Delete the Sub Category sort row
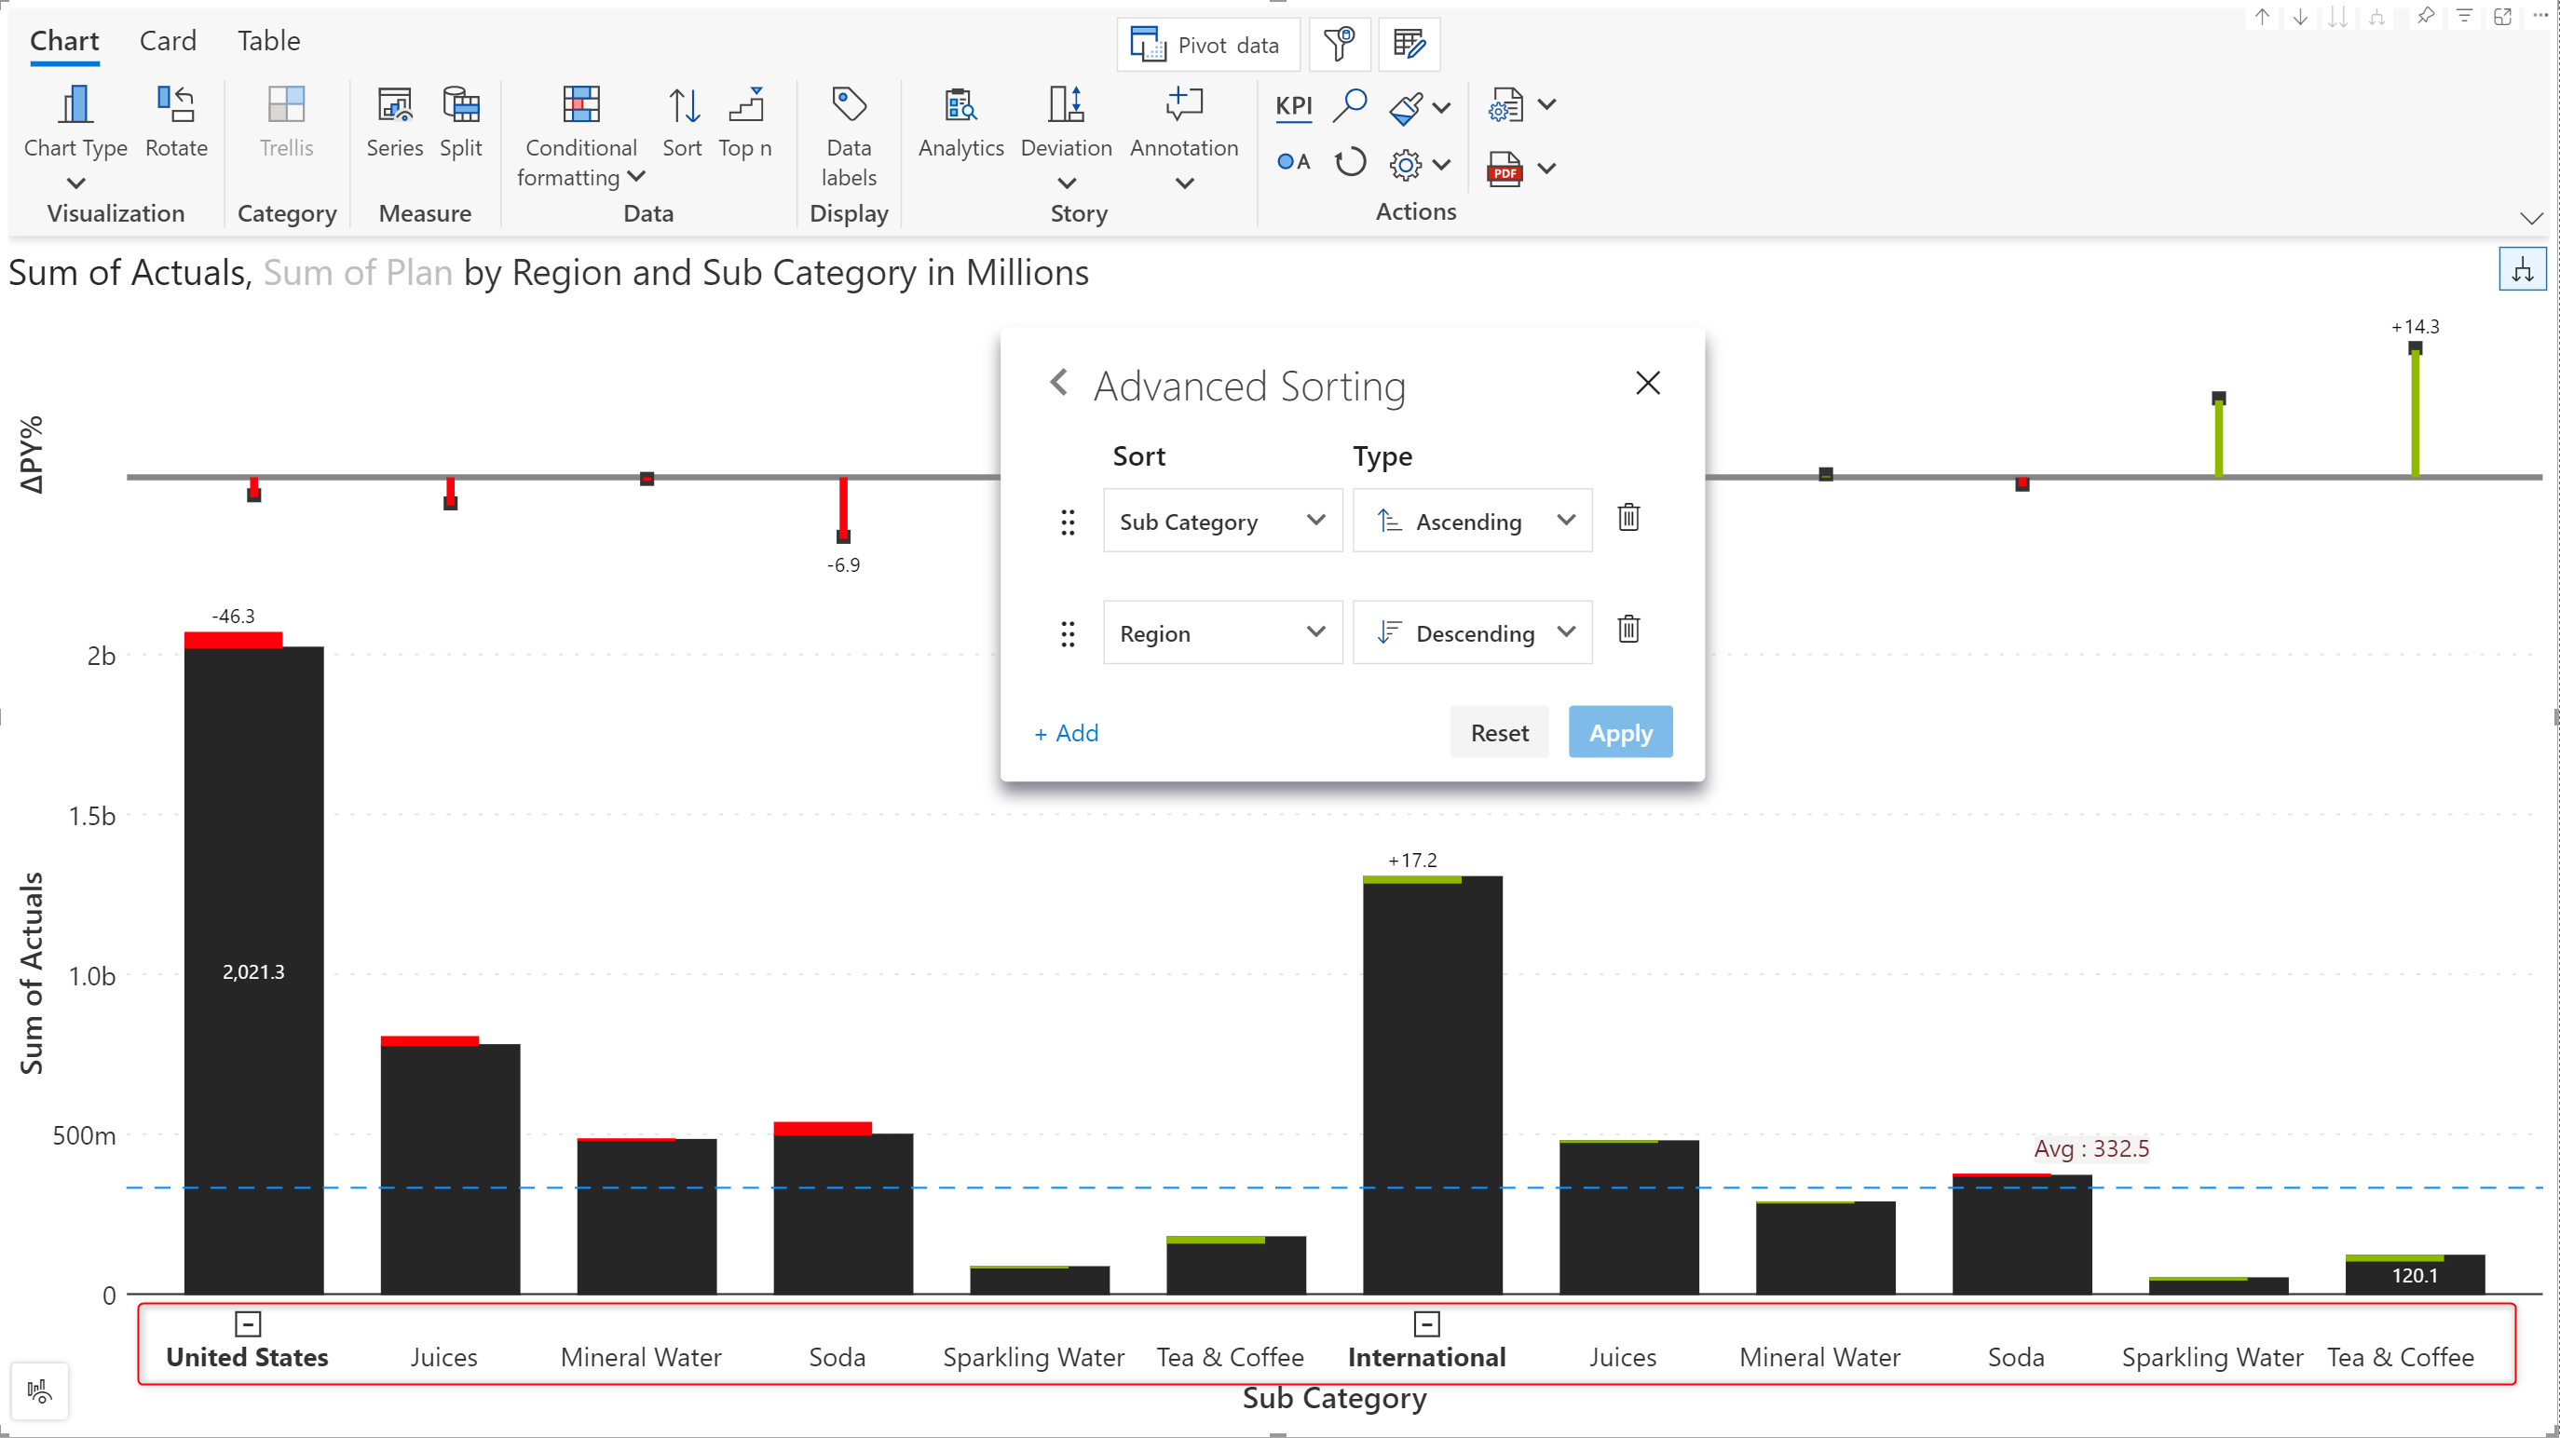 point(1627,518)
